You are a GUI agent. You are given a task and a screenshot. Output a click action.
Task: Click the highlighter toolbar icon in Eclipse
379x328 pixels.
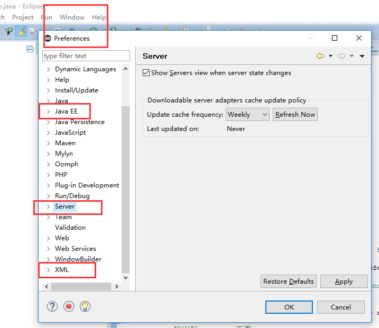tap(21, 31)
